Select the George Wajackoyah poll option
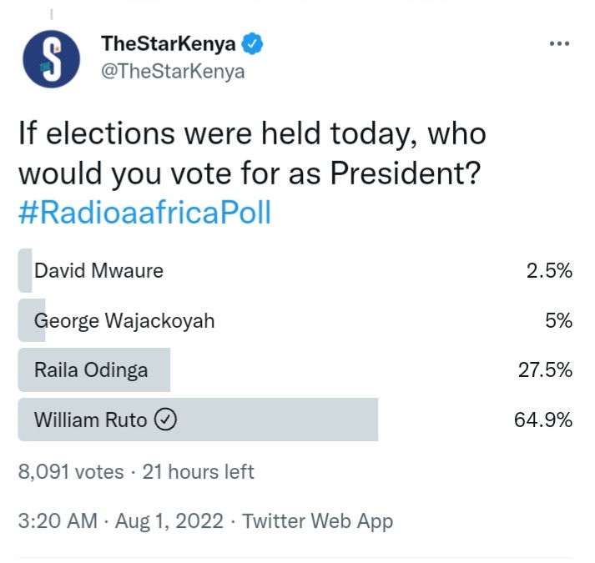 pos(295,320)
